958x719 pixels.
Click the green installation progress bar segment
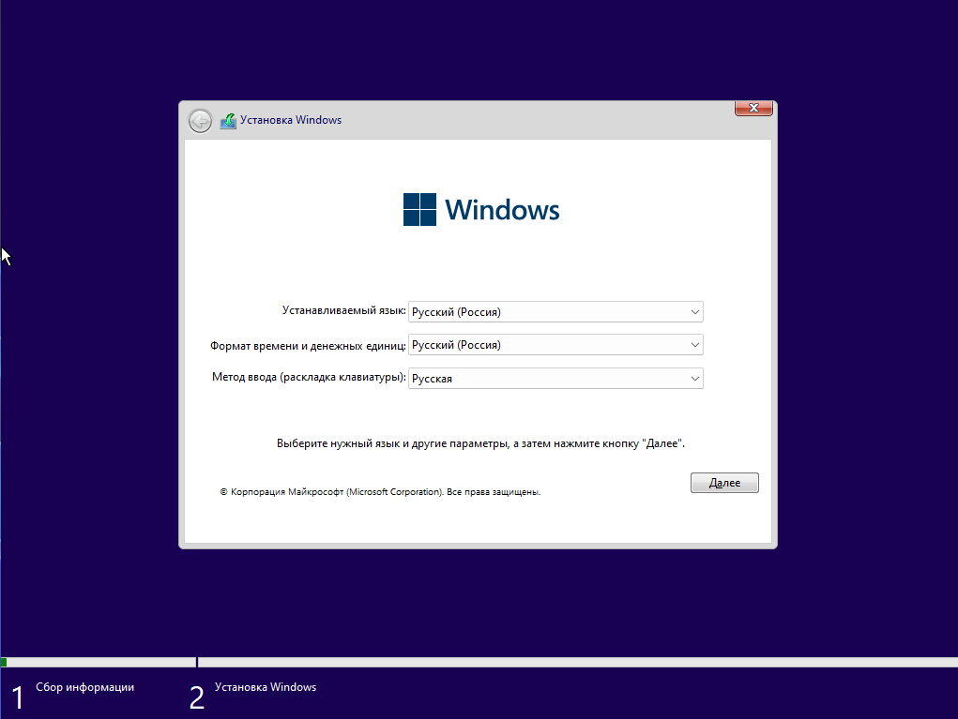coord(5,662)
